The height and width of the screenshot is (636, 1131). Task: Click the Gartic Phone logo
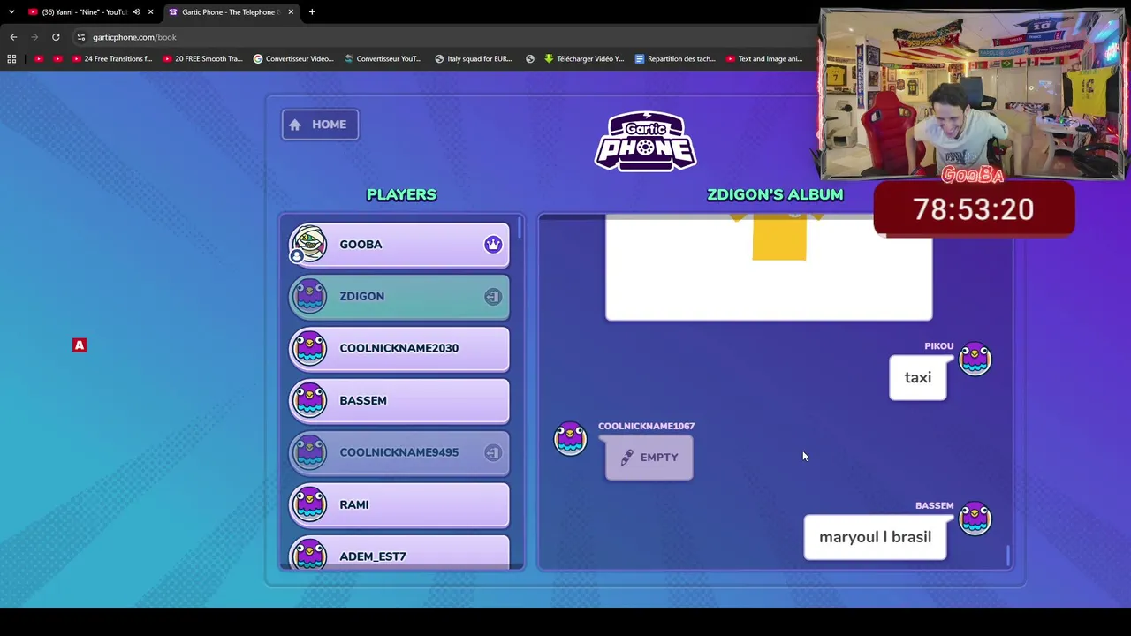(x=646, y=141)
